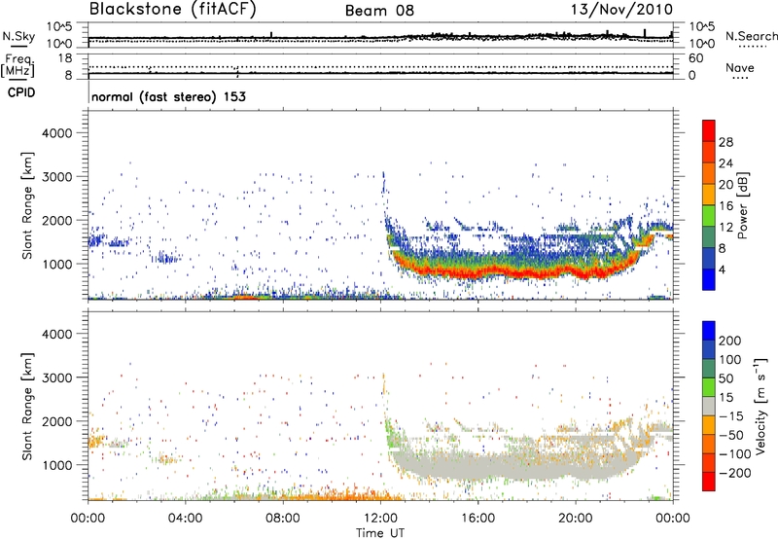This screenshot has width=778, height=539.
Task: Click the '3000' tick on velocity panel
Action: pos(57,377)
